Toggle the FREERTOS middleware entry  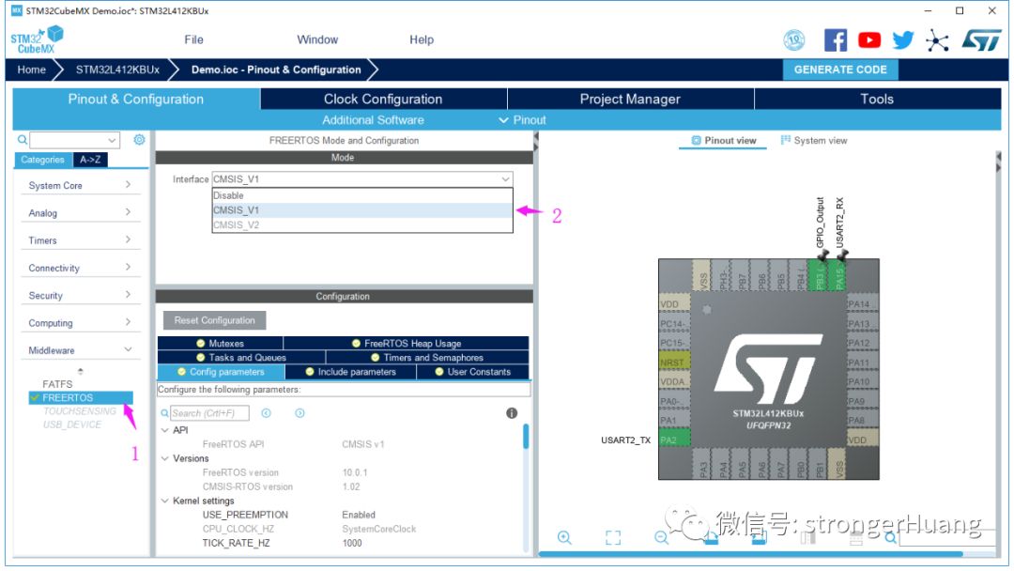(68, 397)
